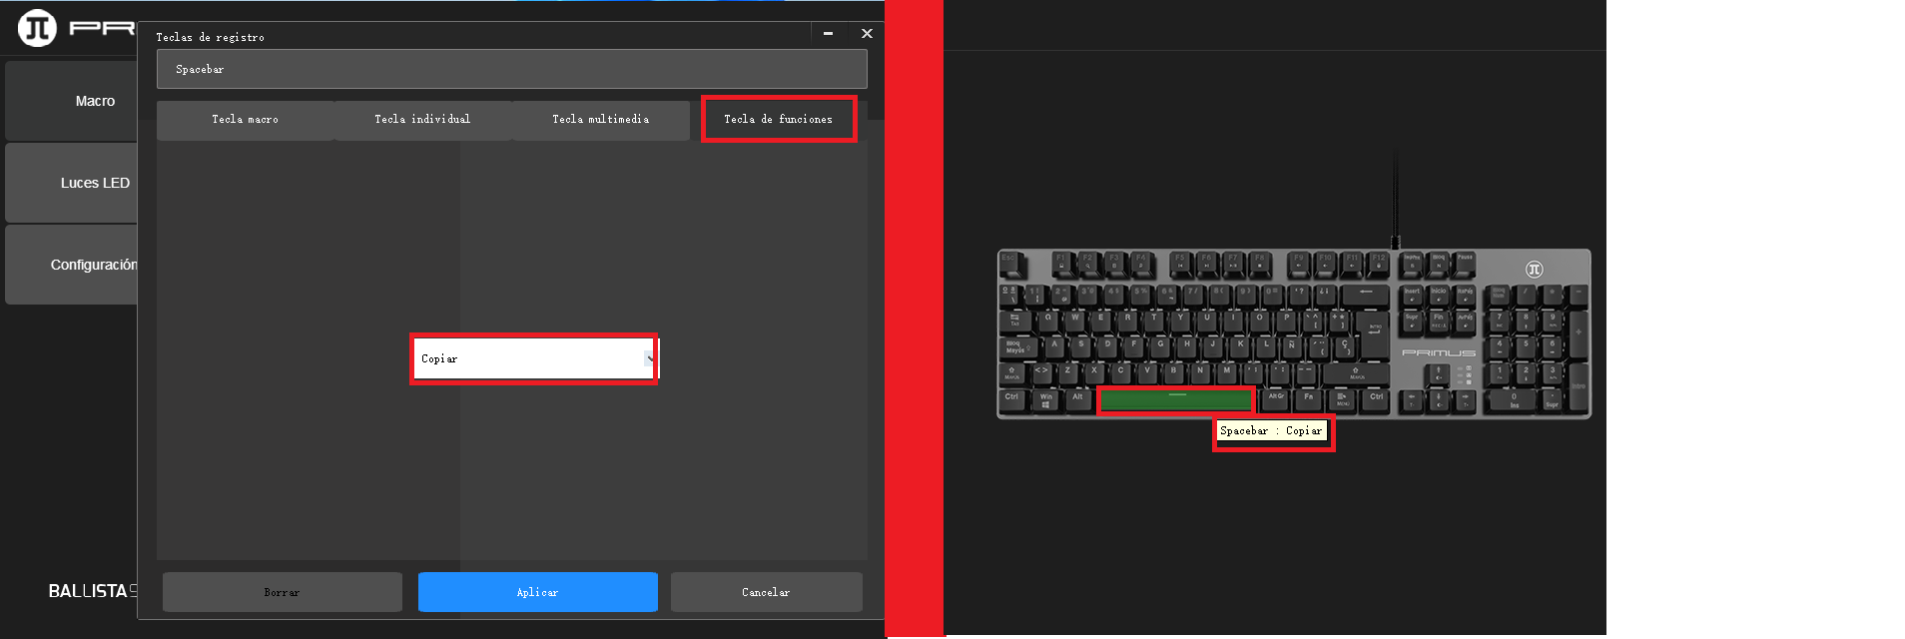Screen dimensions: 1905x639
Task: Click the Borrar button
Action: pyautogui.click(x=282, y=592)
